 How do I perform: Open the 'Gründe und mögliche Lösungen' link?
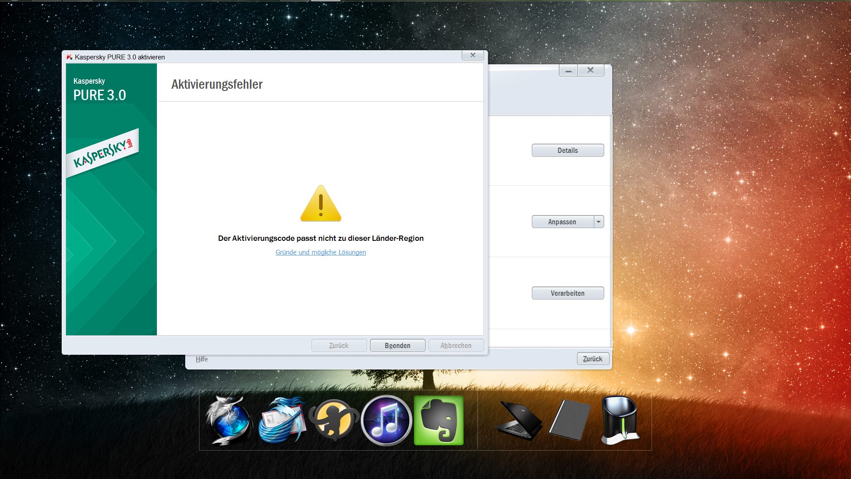320,252
